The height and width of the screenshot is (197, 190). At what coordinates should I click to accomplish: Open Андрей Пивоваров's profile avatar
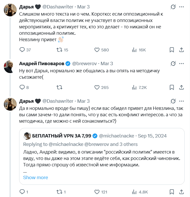[x=10, y=67]
